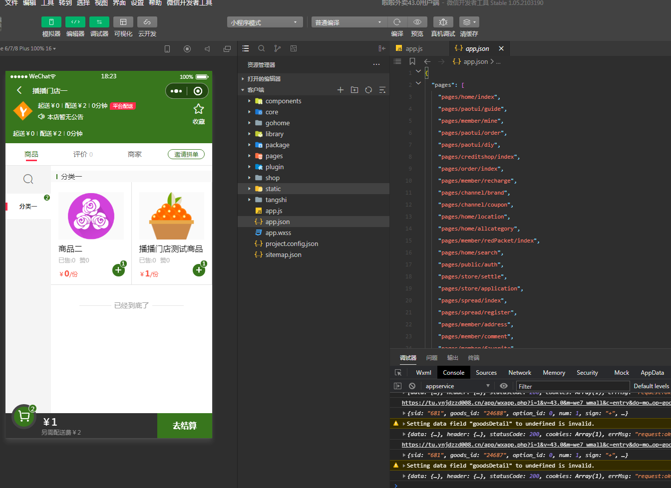Open the source control branch icon
671x488 pixels.
[x=278, y=48]
